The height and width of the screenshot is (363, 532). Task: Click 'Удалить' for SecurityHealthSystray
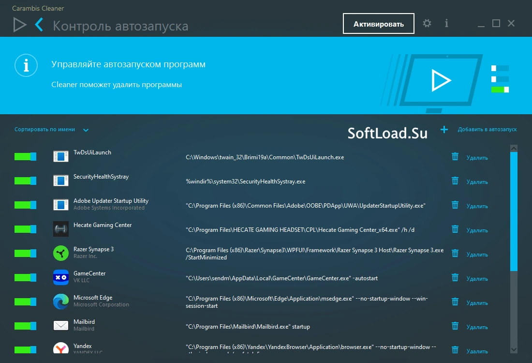point(477,181)
